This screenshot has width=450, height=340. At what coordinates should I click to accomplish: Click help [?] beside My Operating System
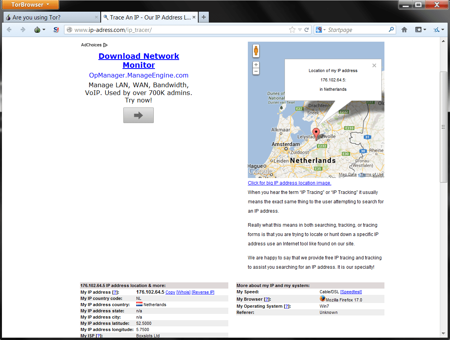tap(287, 306)
